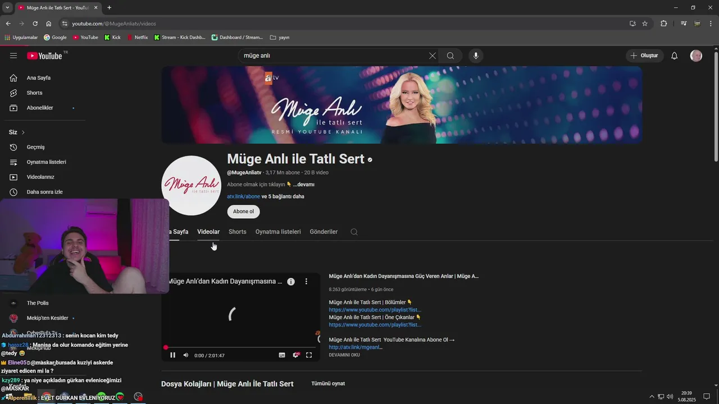
Task: Enter fullscreen on featured video
Action: pos(309,355)
